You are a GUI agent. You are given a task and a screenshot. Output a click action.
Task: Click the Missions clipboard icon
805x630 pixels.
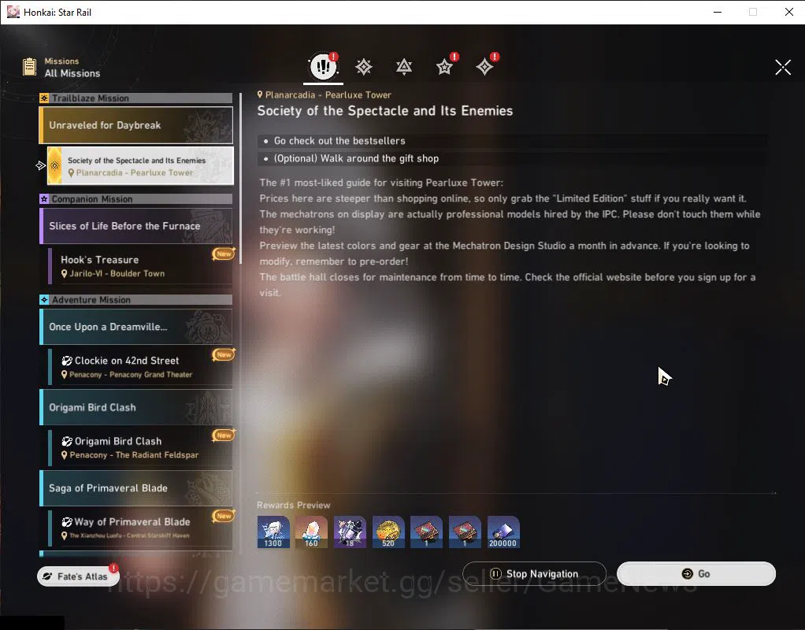[30, 67]
